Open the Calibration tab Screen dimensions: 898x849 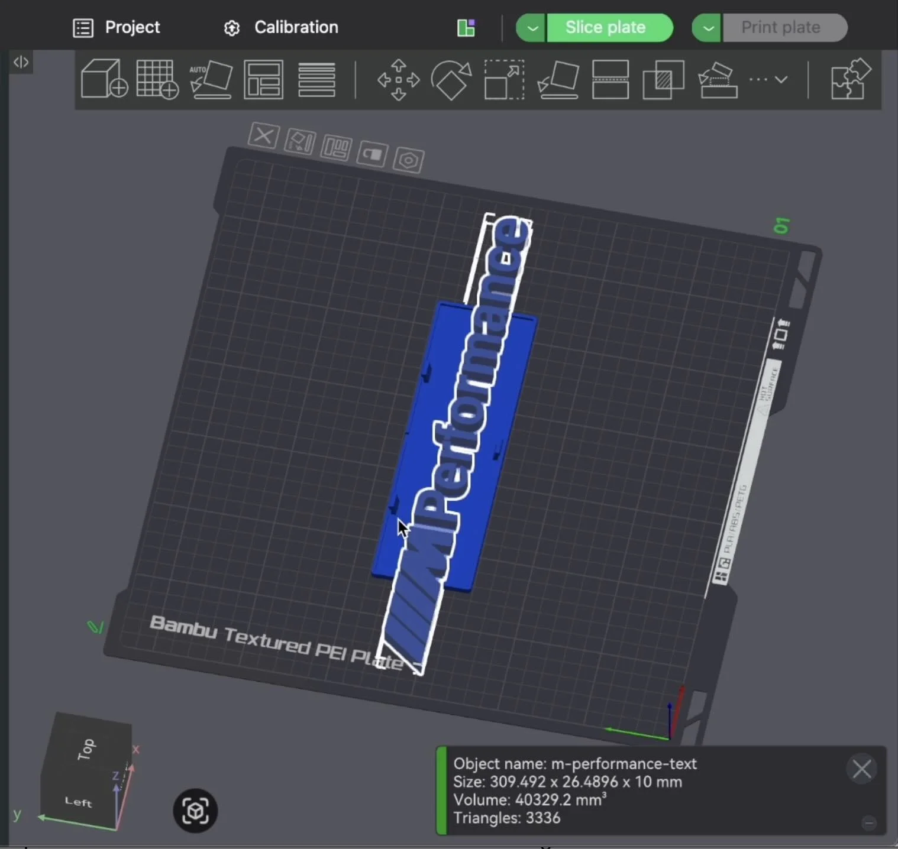282,27
